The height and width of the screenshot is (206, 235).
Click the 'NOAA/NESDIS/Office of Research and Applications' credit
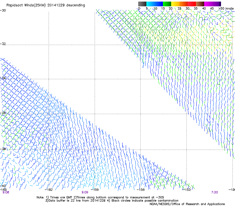pyautogui.click(x=187, y=204)
